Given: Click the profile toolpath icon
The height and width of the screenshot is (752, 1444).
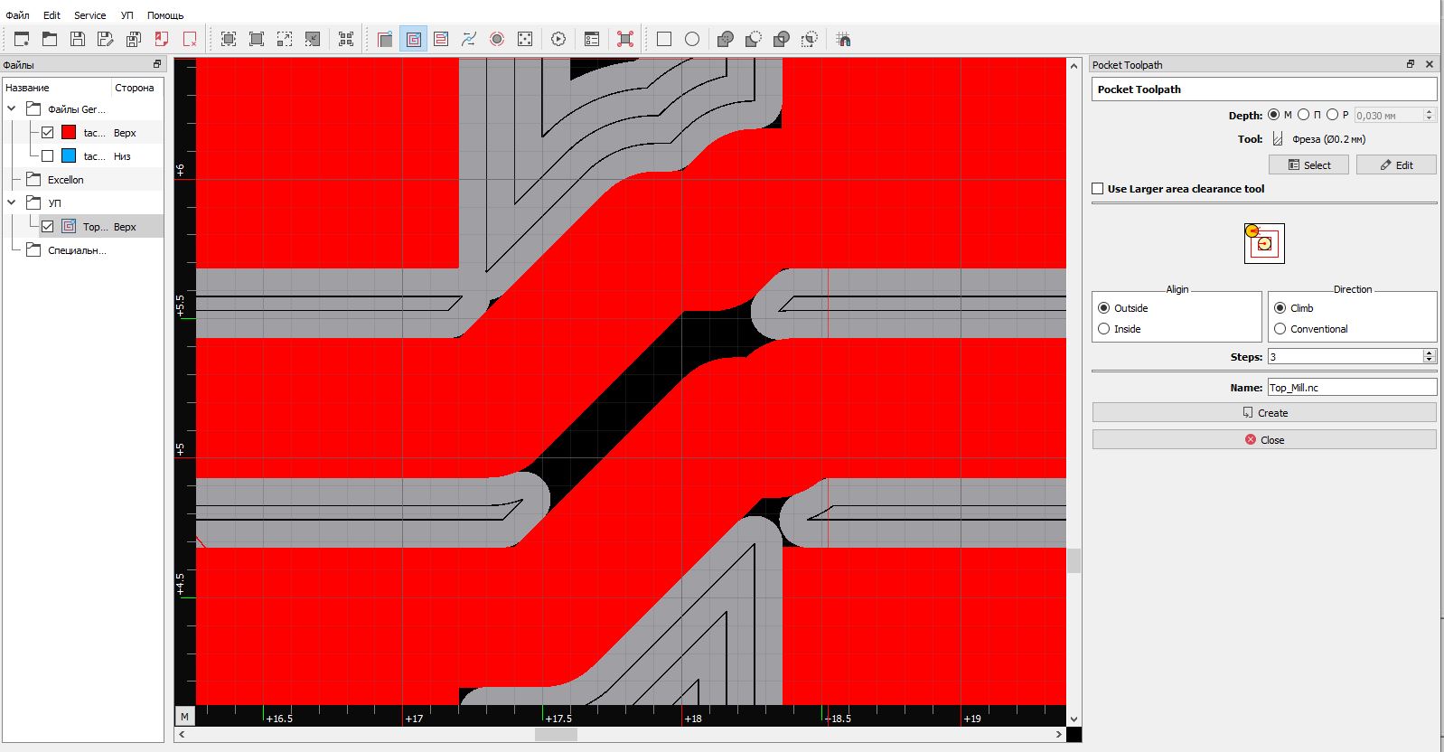Looking at the screenshot, I should pos(385,39).
